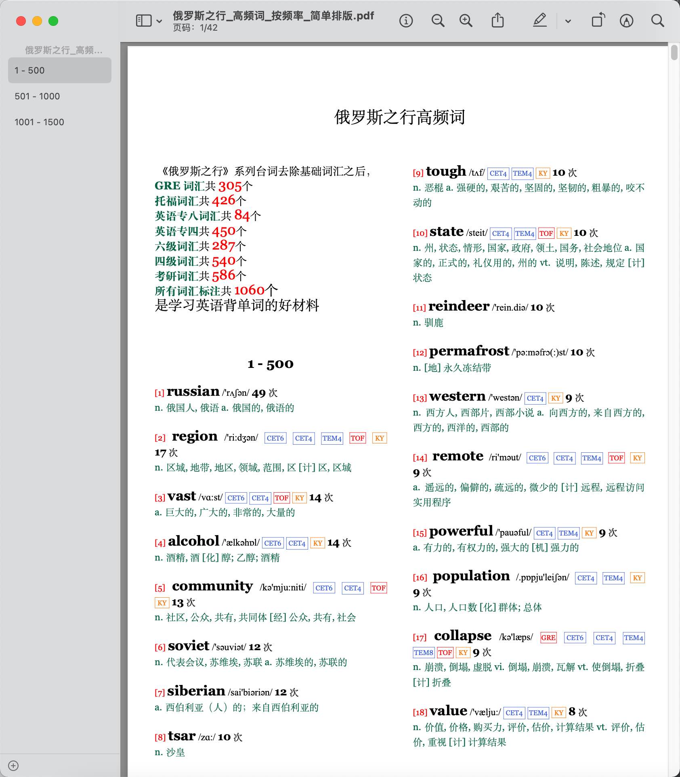Viewport: 680px width, 777px height.
Task: Click sidebar document title 俄罗斯之行_高频…
Action: click(63, 50)
